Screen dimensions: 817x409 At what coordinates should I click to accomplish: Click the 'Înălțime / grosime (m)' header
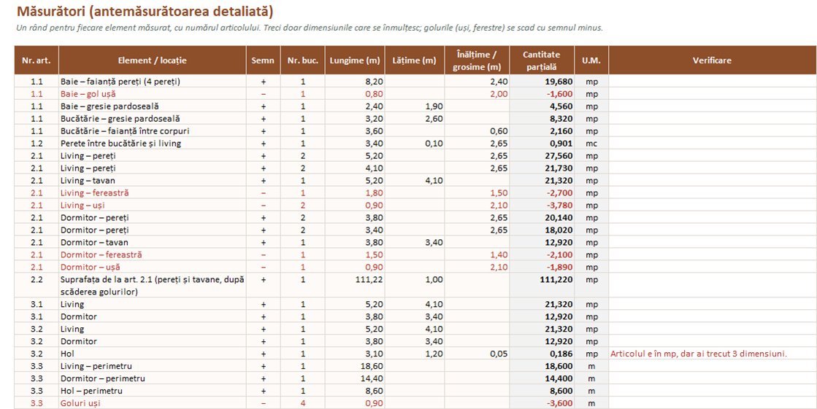[x=477, y=61]
